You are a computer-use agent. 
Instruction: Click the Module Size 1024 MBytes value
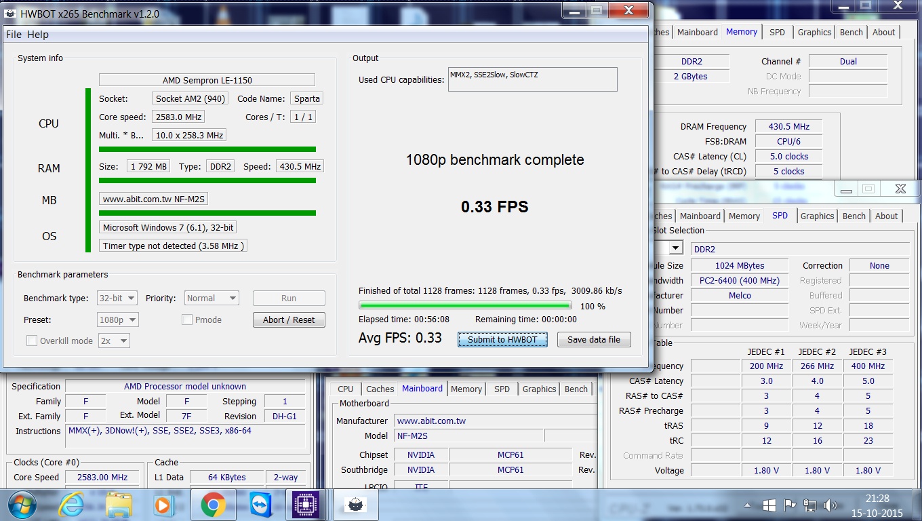coord(740,265)
